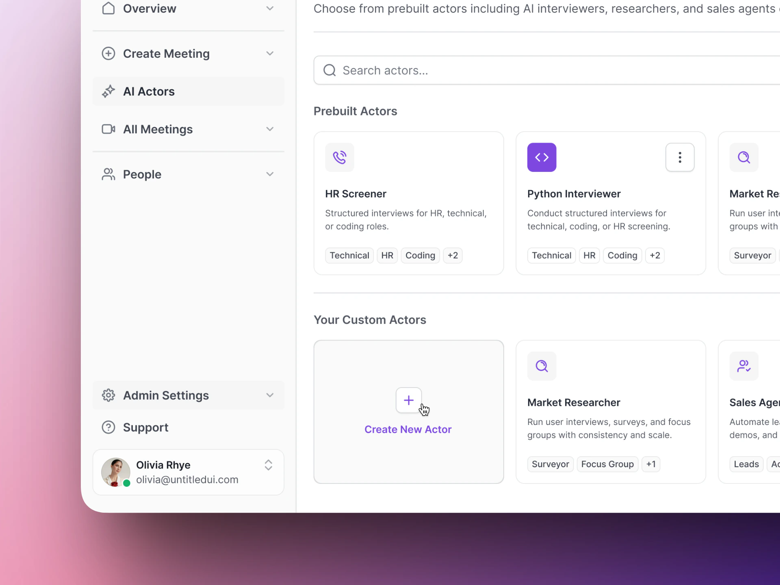780x585 pixels.
Task: Expand the Create Meeting chevron
Action: point(270,54)
